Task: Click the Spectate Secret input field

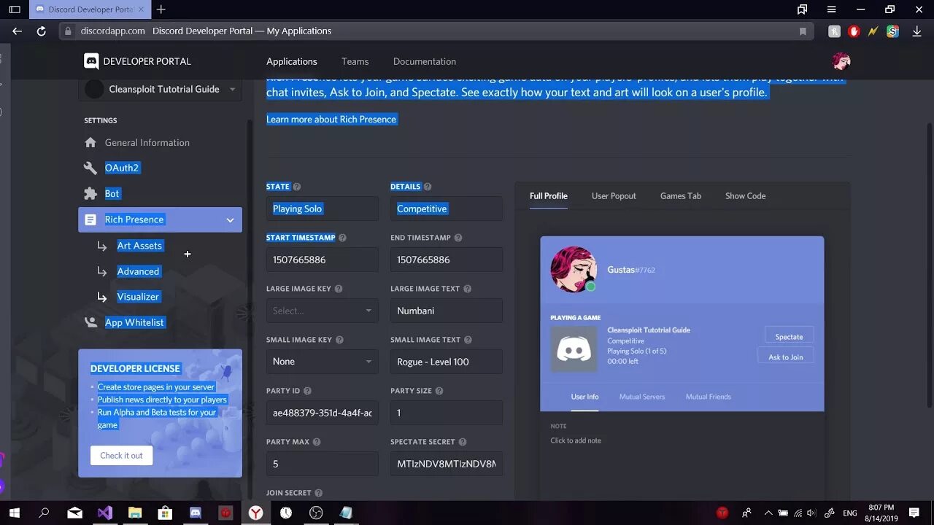Action: pyautogui.click(x=447, y=464)
